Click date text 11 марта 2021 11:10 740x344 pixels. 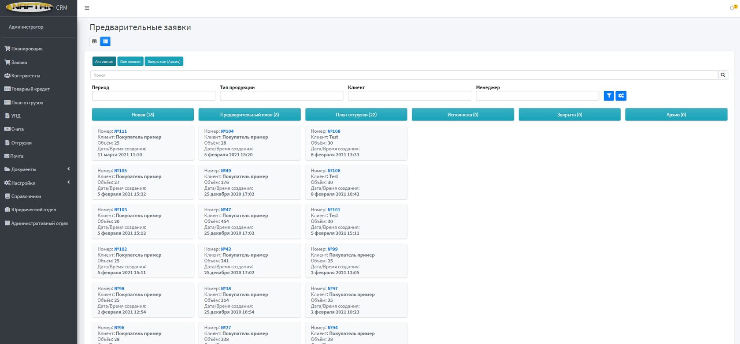click(x=120, y=155)
